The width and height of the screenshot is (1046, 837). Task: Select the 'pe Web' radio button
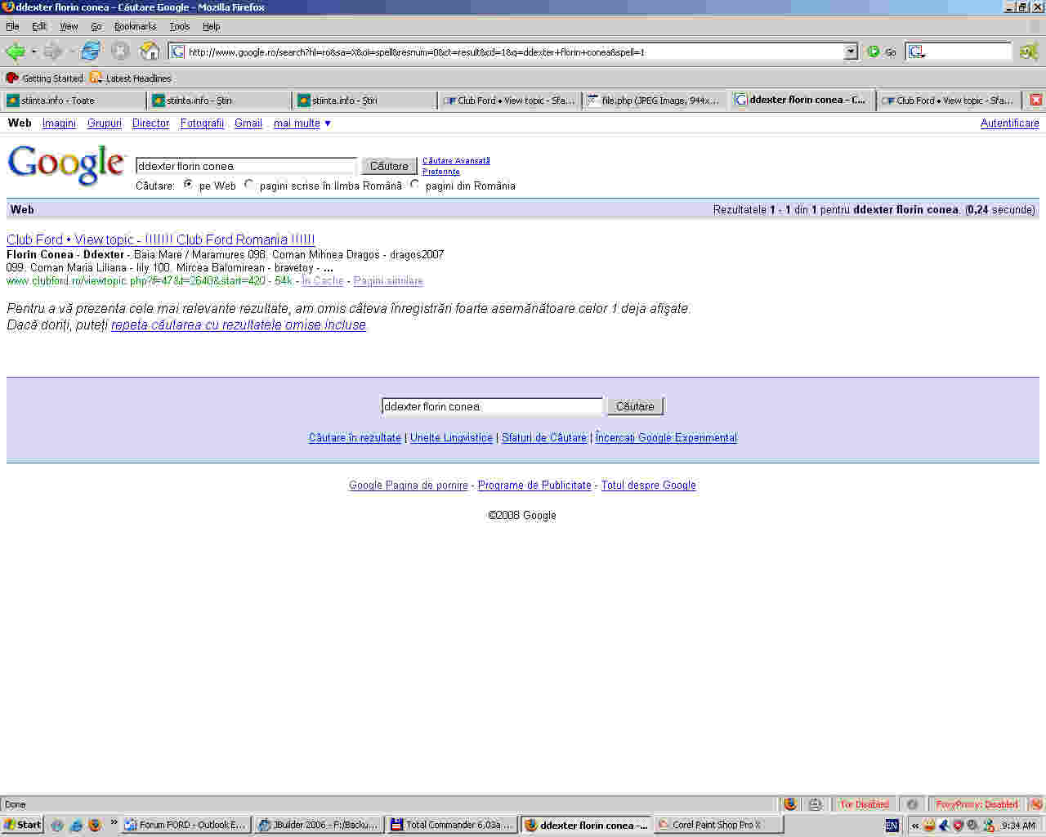pyautogui.click(x=189, y=185)
